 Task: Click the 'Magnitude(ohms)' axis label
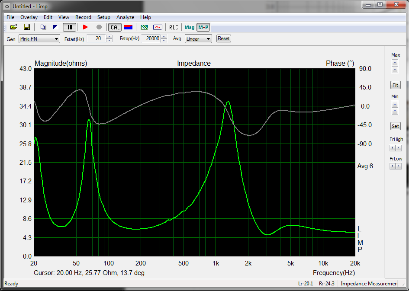tap(61, 63)
